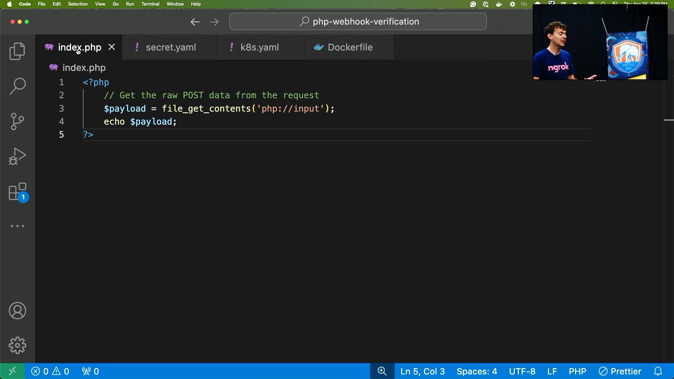Viewport: 674px width, 379px height.
Task: Click the forwarded ports status indicator
Action: [91, 371]
